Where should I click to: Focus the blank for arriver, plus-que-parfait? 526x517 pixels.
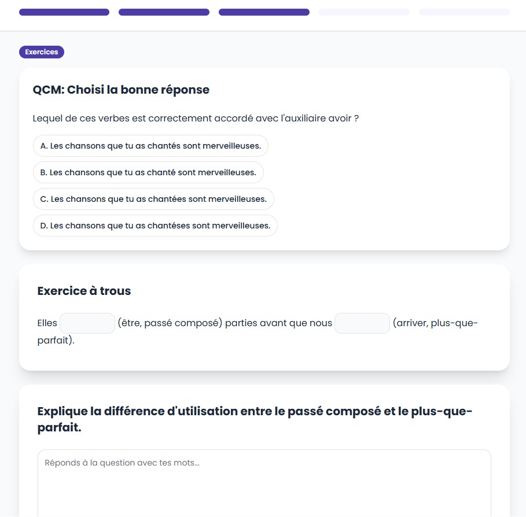362,323
